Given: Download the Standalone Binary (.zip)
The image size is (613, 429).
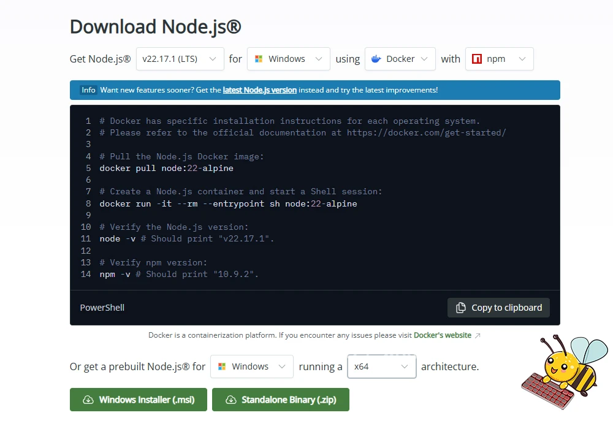Looking at the screenshot, I should pos(281,400).
